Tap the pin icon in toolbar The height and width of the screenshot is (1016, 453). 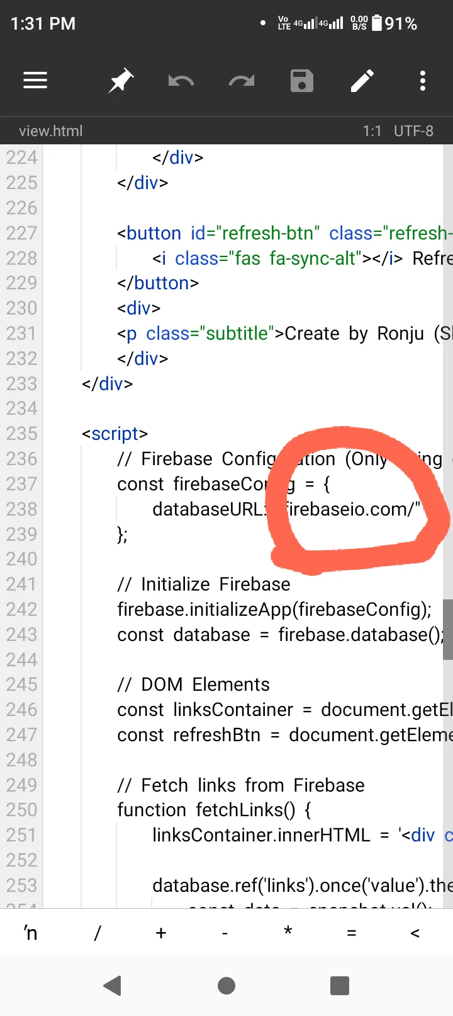pos(120,81)
